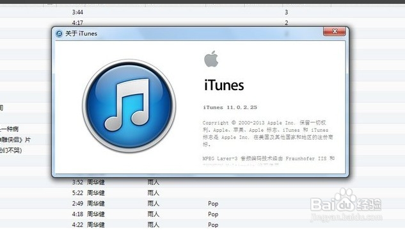The image size is (405, 231).
Task: Click the value 2 in the 4:17 row
Action: tap(287, 23)
